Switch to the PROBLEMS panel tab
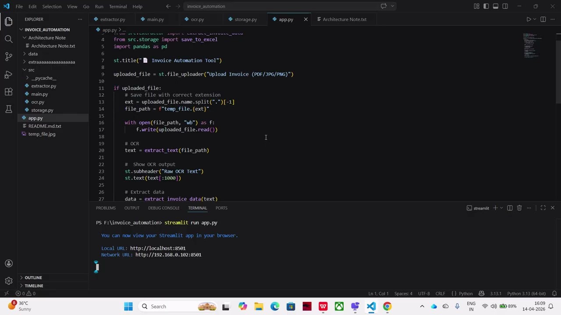 point(106,208)
